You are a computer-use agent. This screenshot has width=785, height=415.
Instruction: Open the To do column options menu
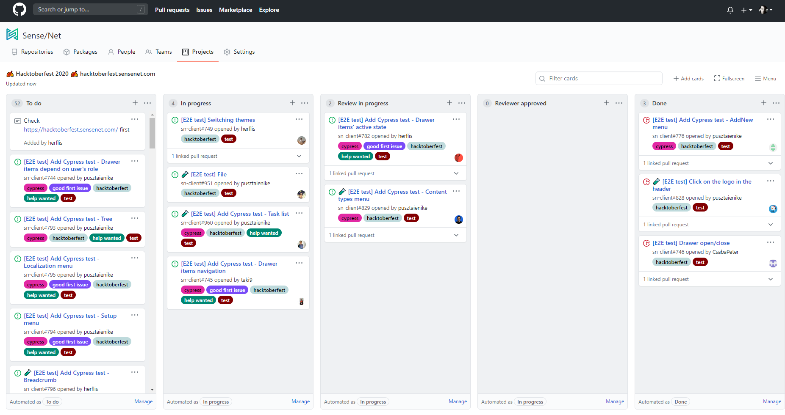[x=147, y=103]
